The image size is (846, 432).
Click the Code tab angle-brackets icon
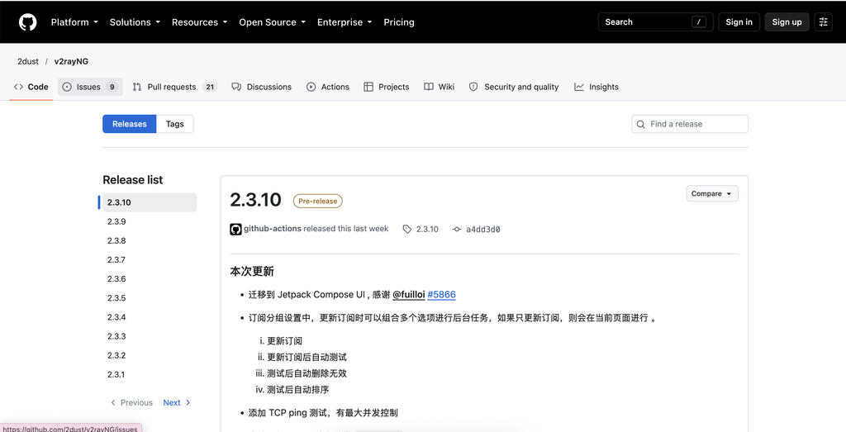(18, 87)
